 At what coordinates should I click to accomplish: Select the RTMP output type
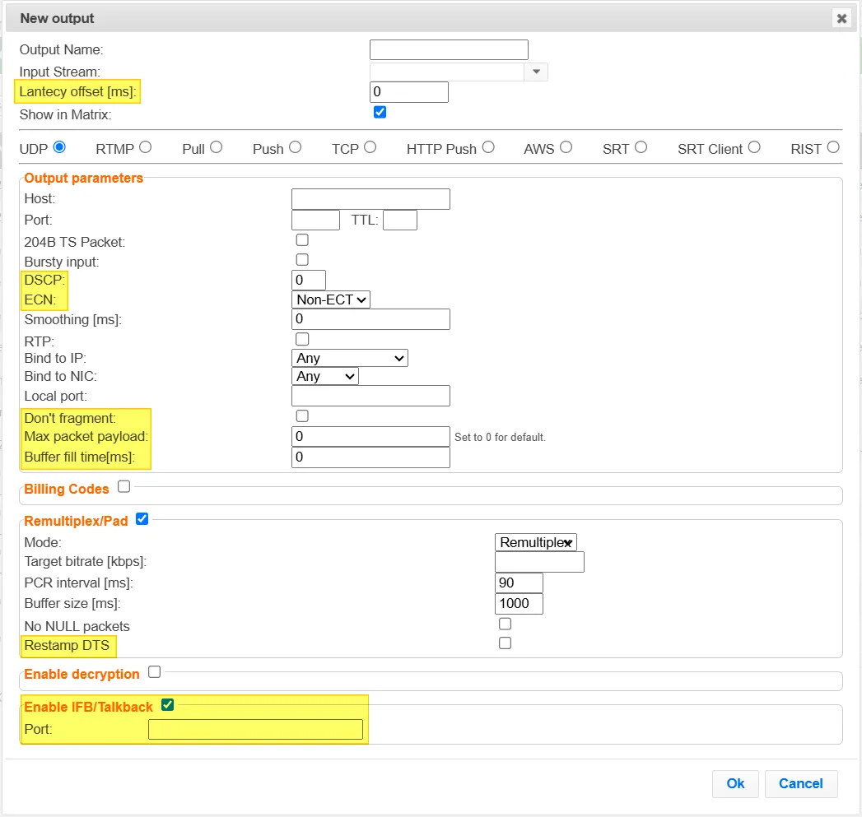[145, 147]
